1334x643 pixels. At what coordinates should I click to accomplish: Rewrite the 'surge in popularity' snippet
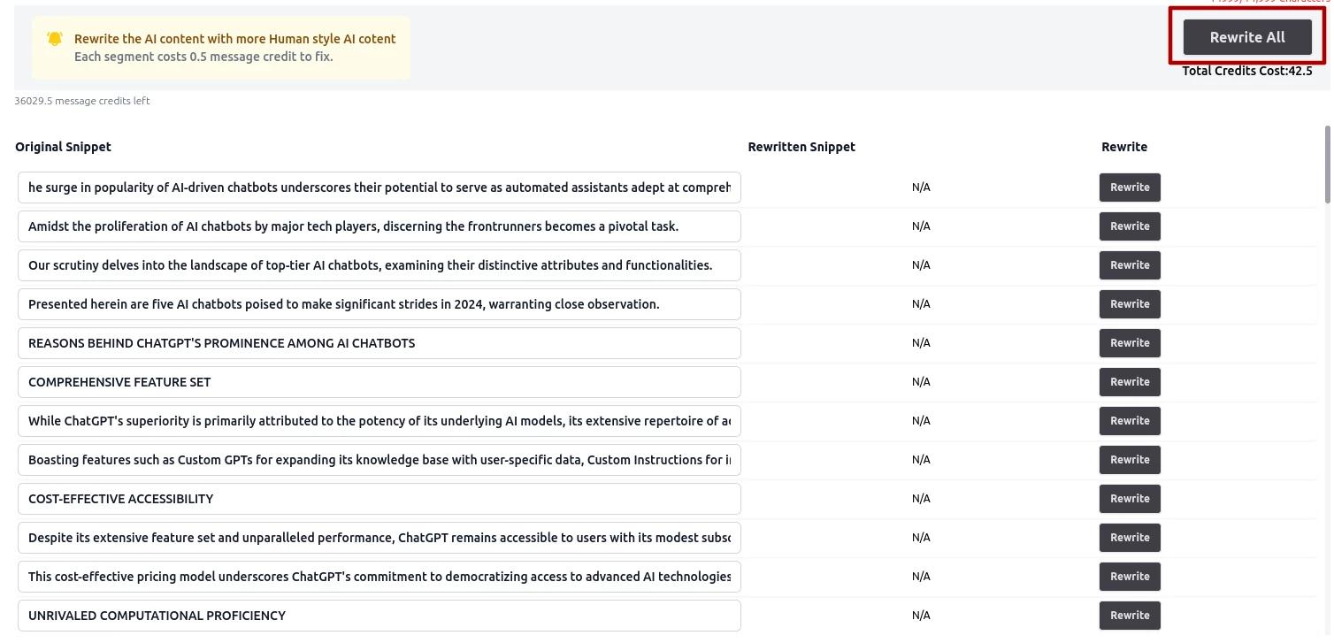[x=1130, y=188]
